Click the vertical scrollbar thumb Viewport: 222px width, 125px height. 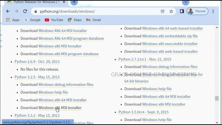pyautogui.click(x=217, y=98)
